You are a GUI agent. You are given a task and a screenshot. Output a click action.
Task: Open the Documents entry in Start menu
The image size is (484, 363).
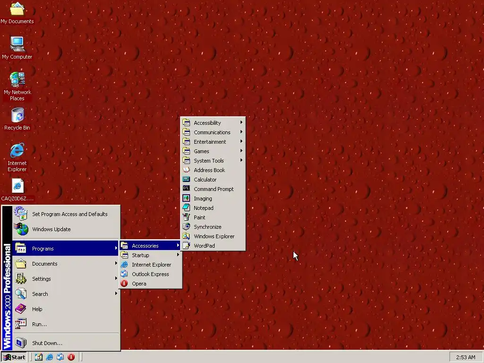66,264
